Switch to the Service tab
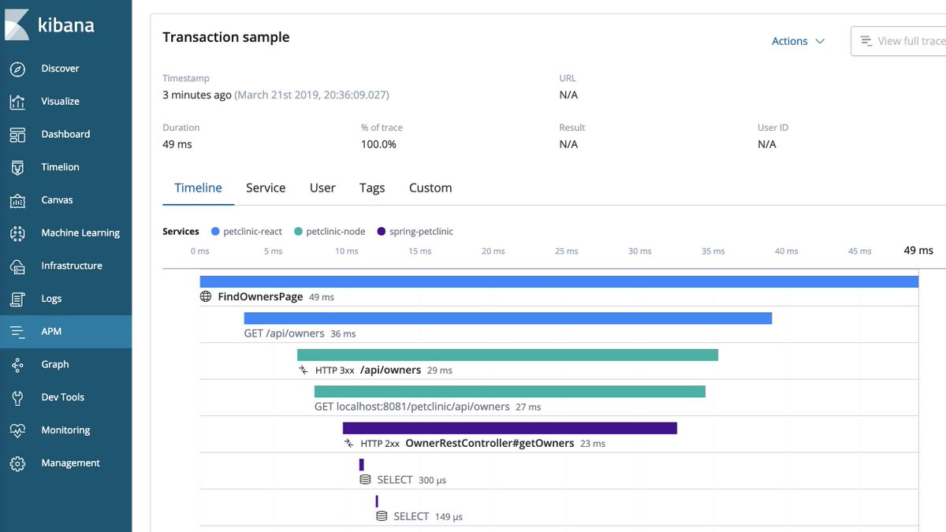The height and width of the screenshot is (532, 946). [265, 188]
